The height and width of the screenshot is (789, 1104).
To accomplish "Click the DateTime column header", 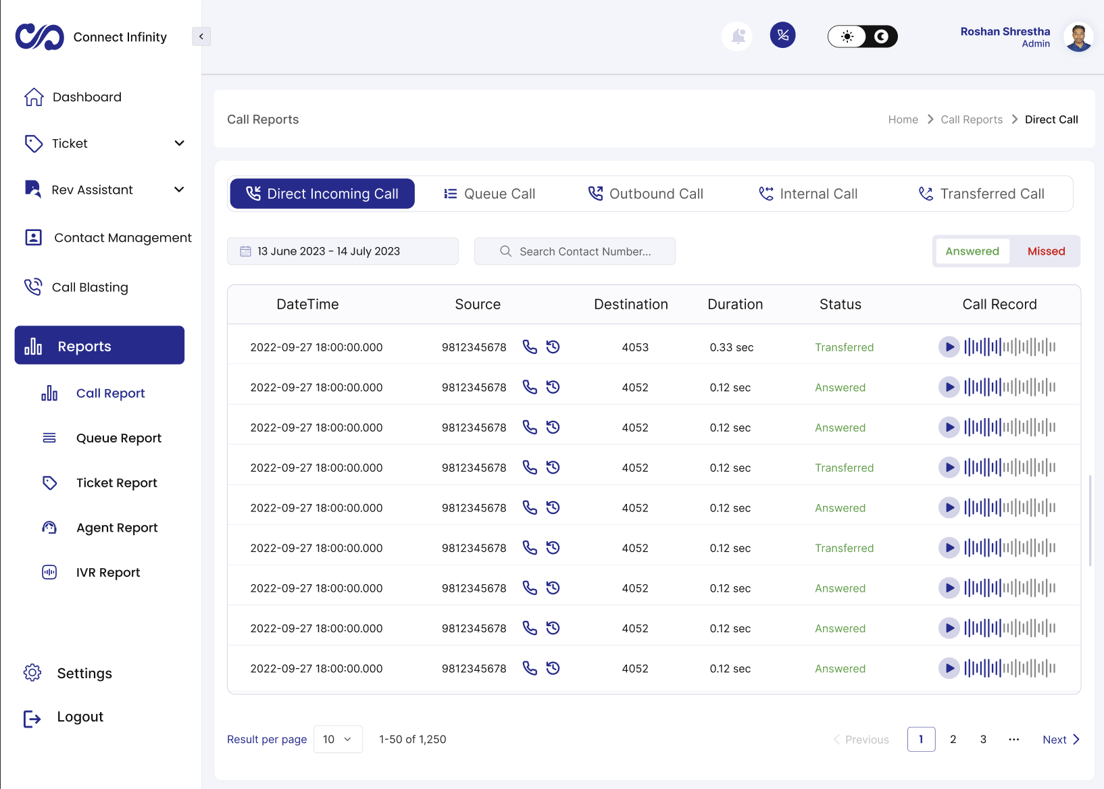I will pos(307,305).
